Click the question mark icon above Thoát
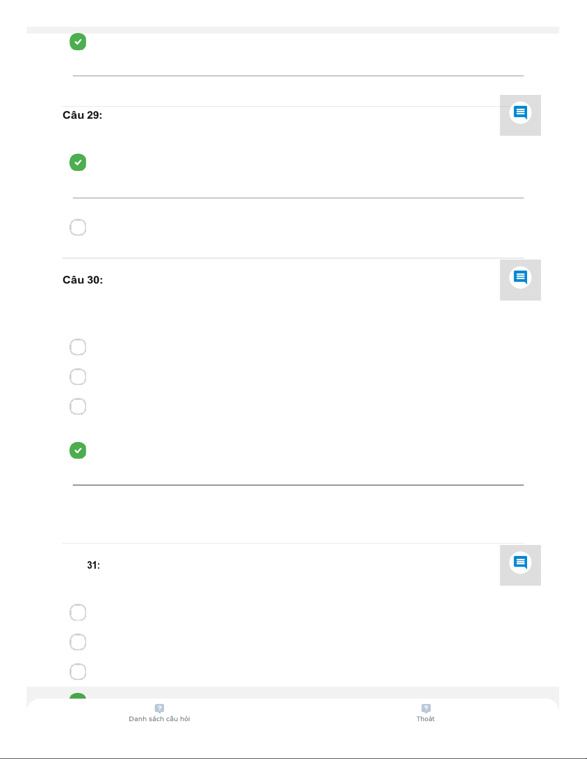This screenshot has width=587, height=759. (426, 708)
